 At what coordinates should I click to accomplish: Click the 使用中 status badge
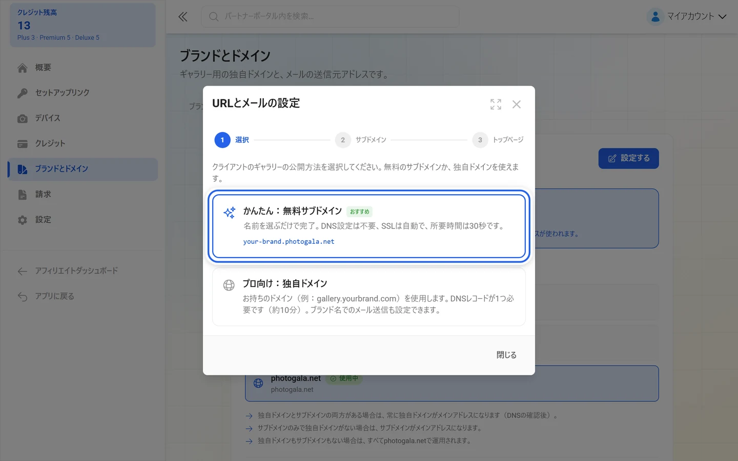(x=344, y=379)
